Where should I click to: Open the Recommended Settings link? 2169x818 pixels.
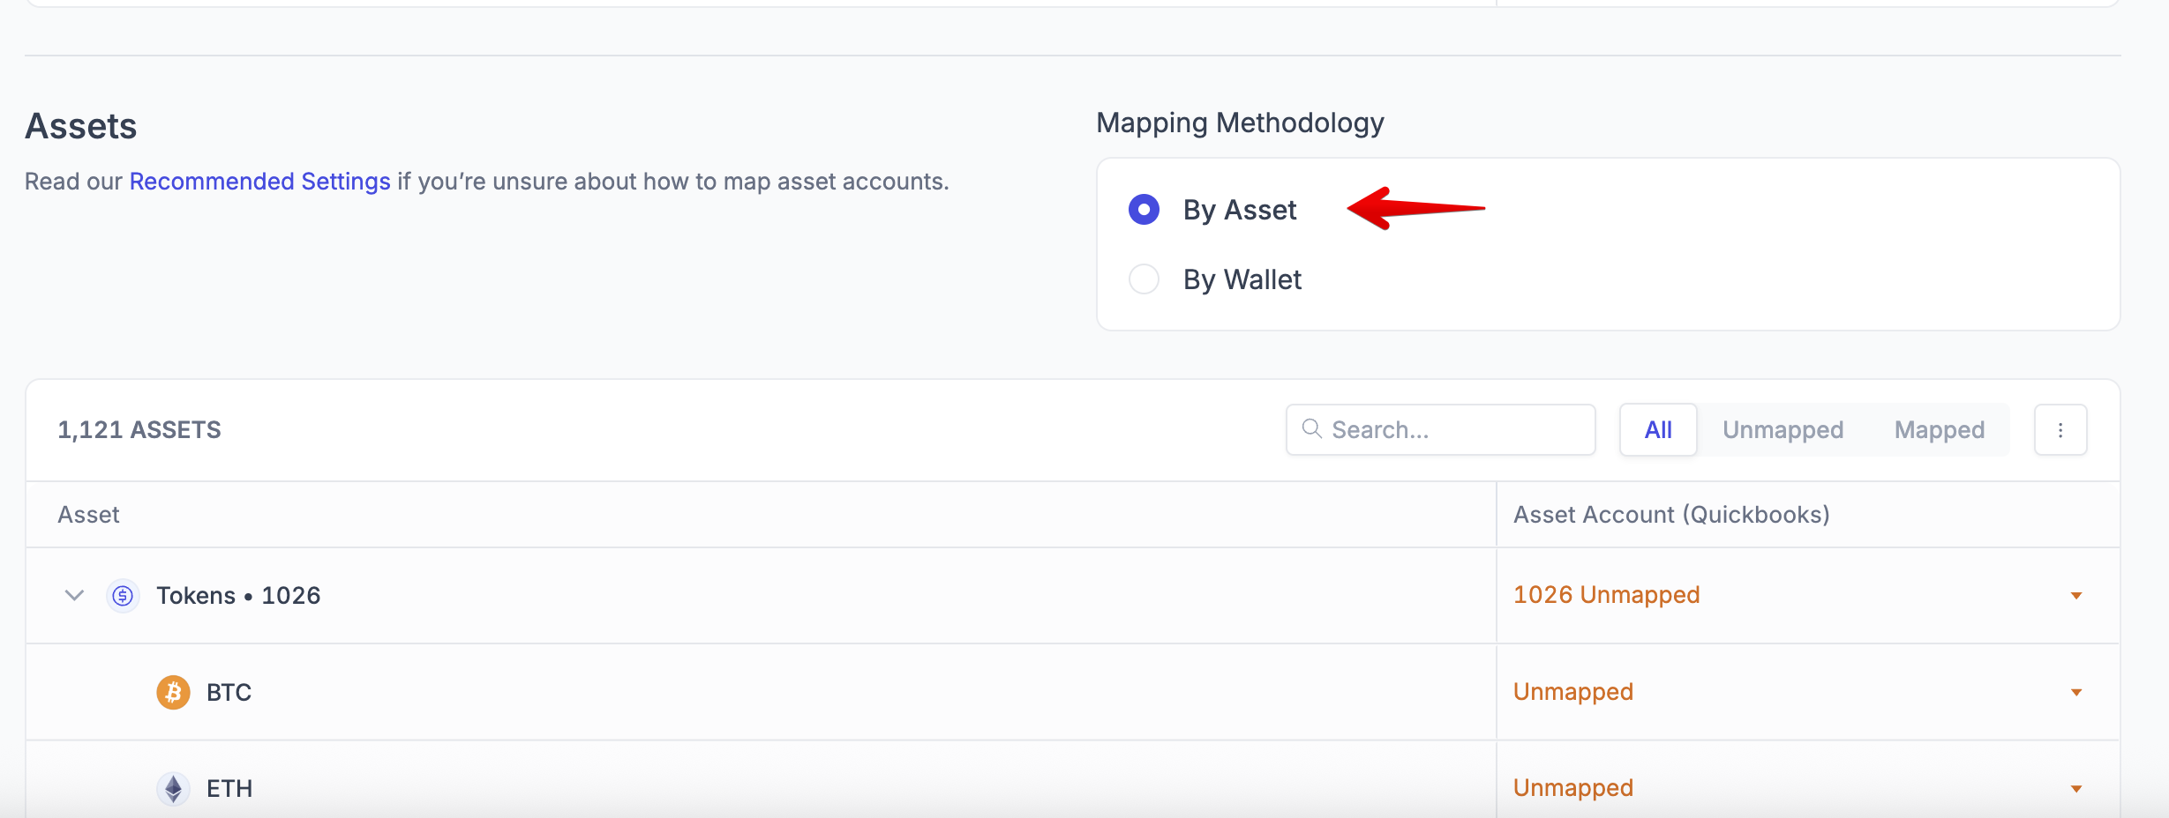(x=259, y=182)
